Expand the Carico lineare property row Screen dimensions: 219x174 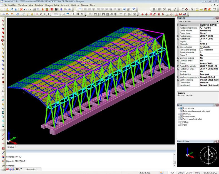tap(178, 47)
